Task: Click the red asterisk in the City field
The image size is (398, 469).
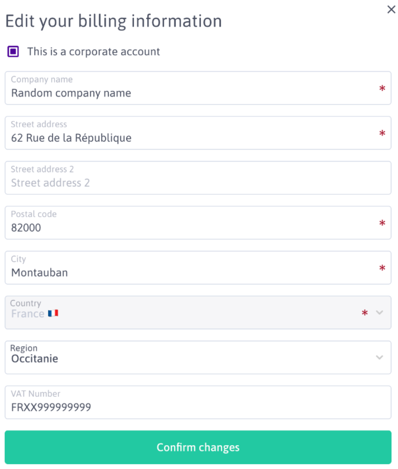Action: pyautogui.click(x=382, y=268)
